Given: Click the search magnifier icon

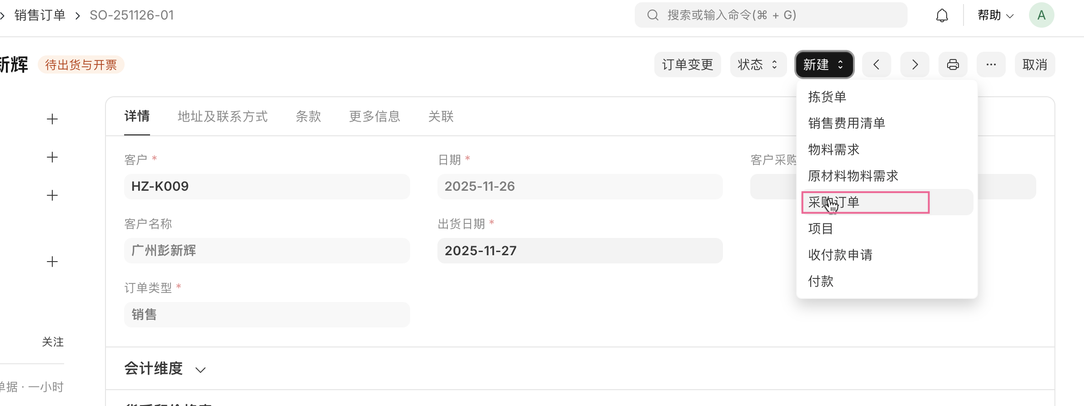Looking at the screenshot, I should (x=653, y=15).
